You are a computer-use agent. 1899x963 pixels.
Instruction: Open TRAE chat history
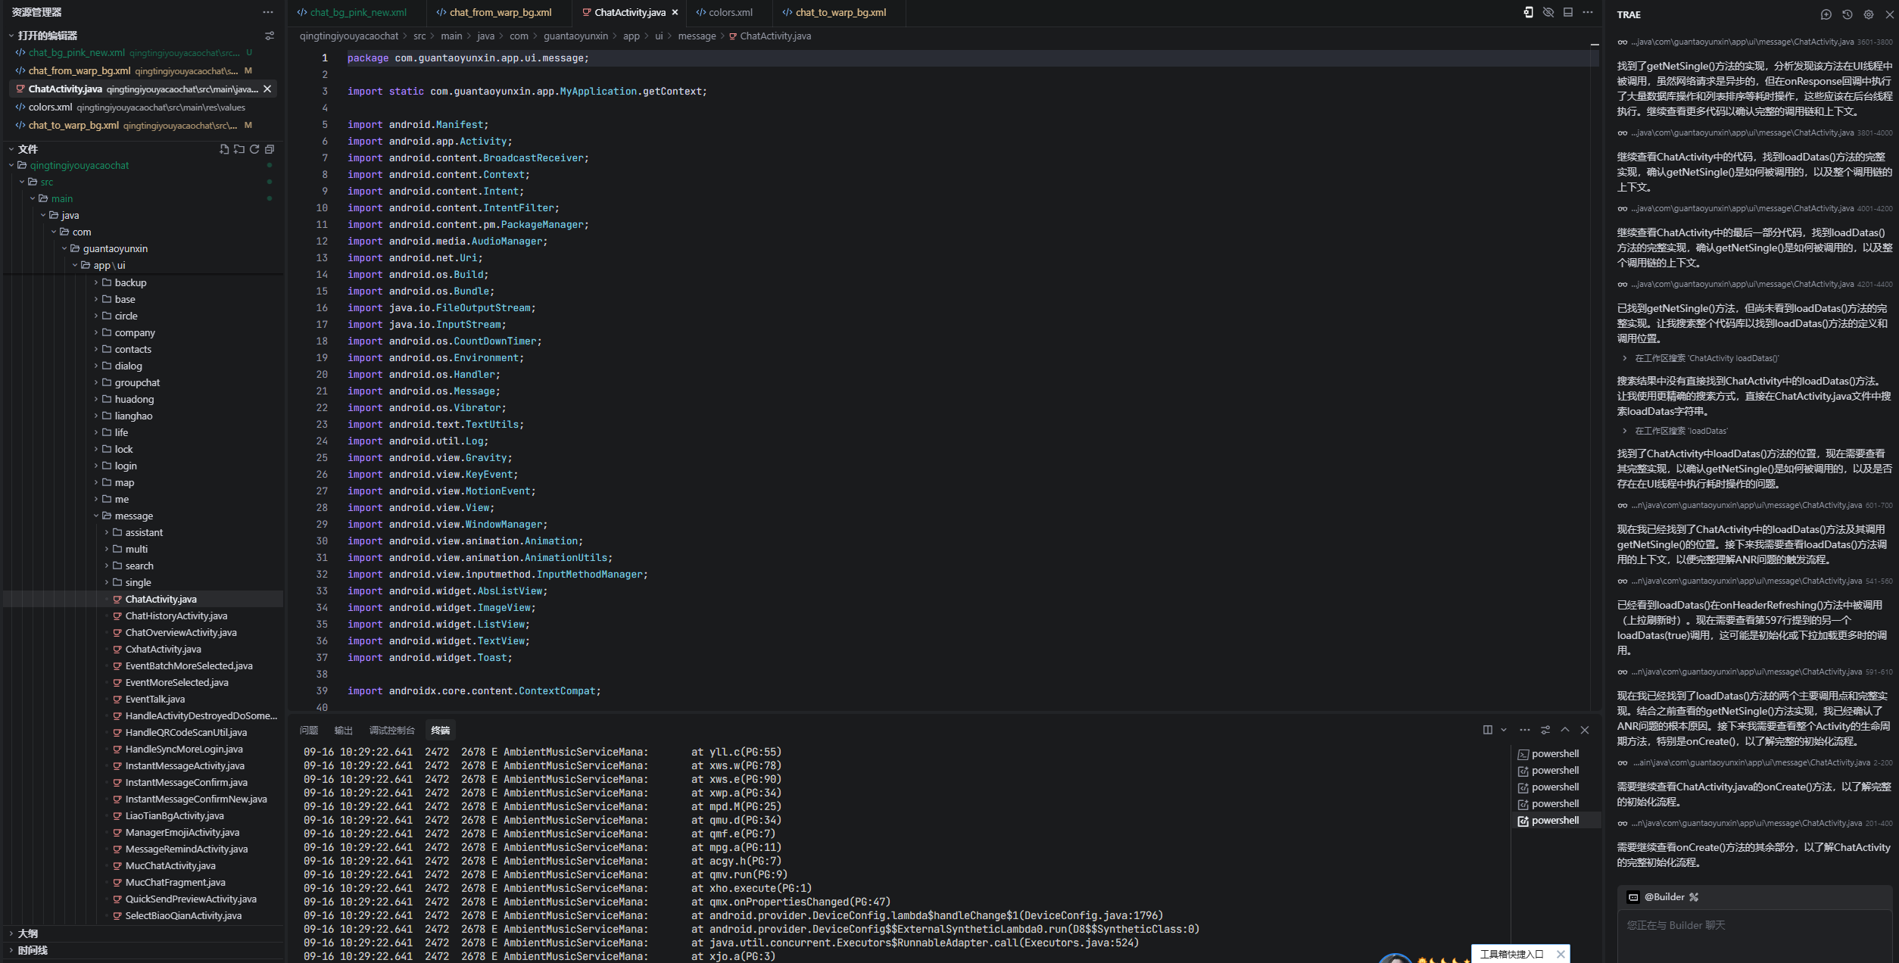pyautogui.click(x=1847, y=14)
